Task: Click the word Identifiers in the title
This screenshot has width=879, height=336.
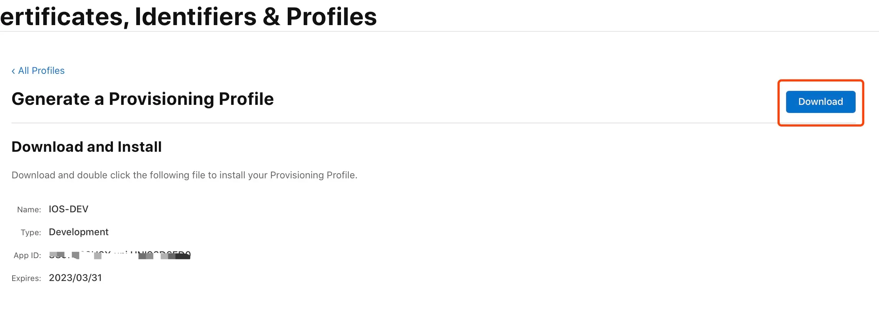Action: pos(195,17)
